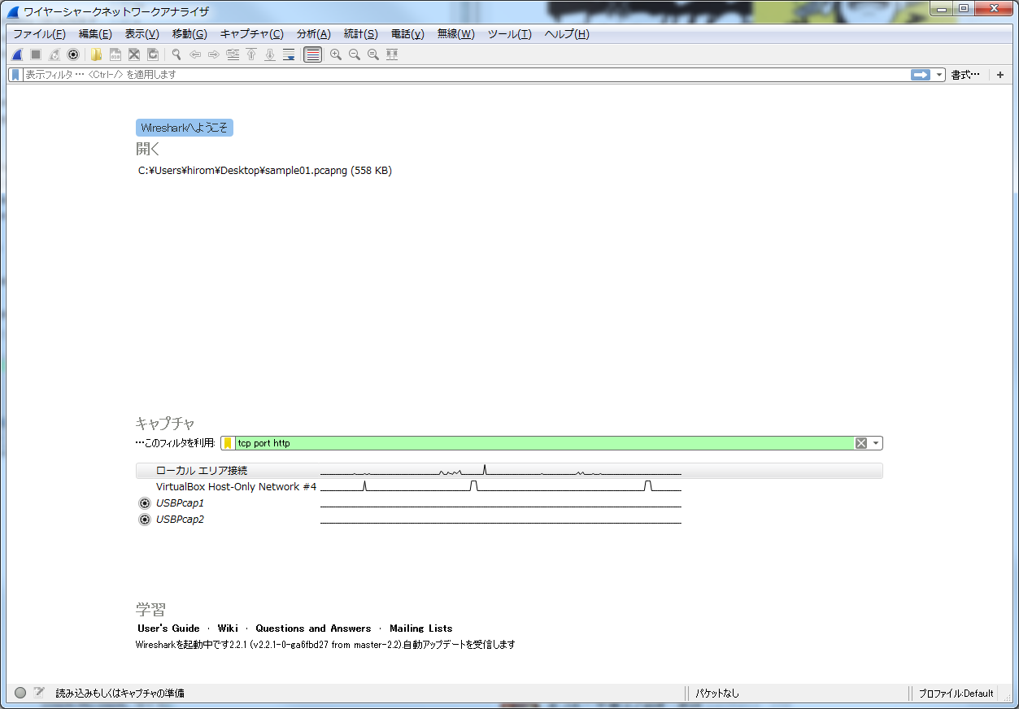Open the 書式… expression button
The width and height of the screenshot is (1019, 709).
(x=965, y=75)
